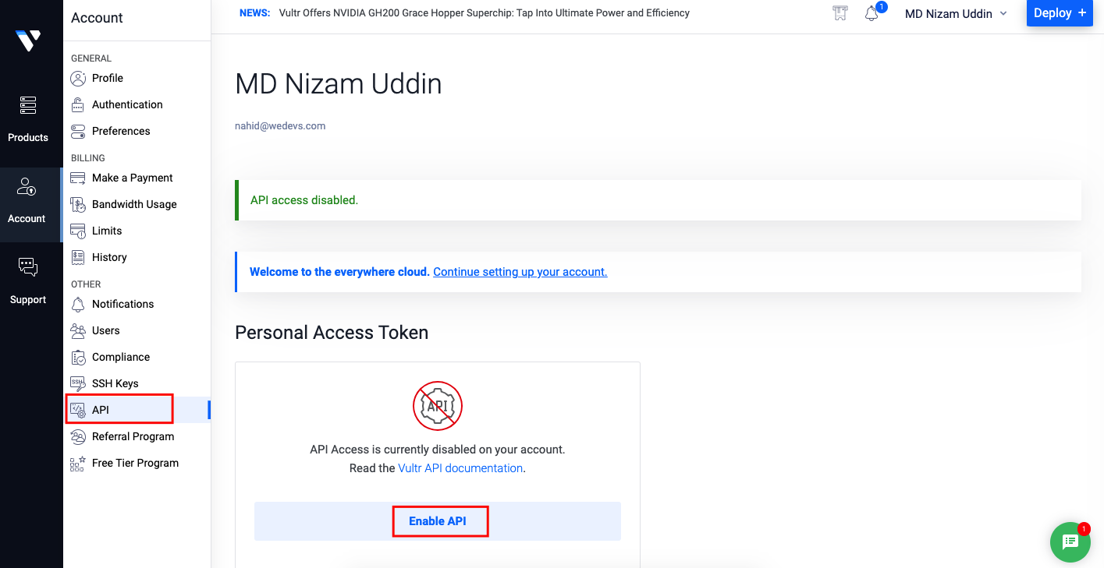Click the NEWS label in top bar
Image resolution: width=1104 pixels, height=568 pixels.
pyautogui.click(x=254, y=13)
